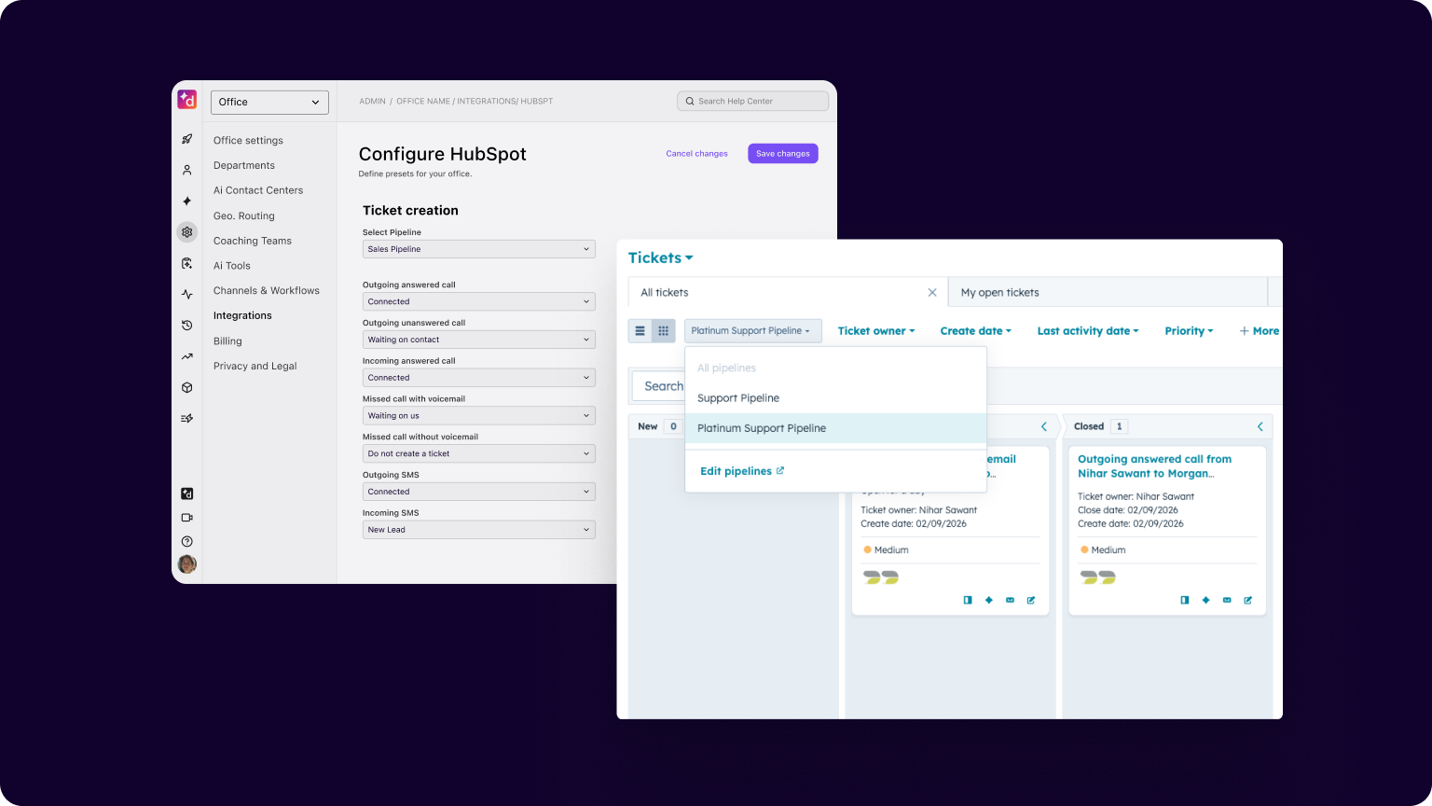This screenshot has height=806, width=1432.
Task: Select the settings gear icon in sidebar
Action: pos(186,232)
